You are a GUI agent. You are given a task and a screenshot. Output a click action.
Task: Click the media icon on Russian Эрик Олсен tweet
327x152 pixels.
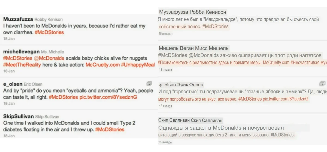tap(322, 84)
